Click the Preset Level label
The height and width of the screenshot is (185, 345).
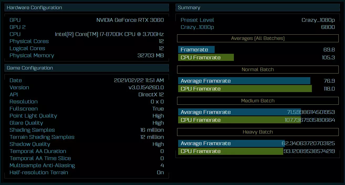click(197, 20)
